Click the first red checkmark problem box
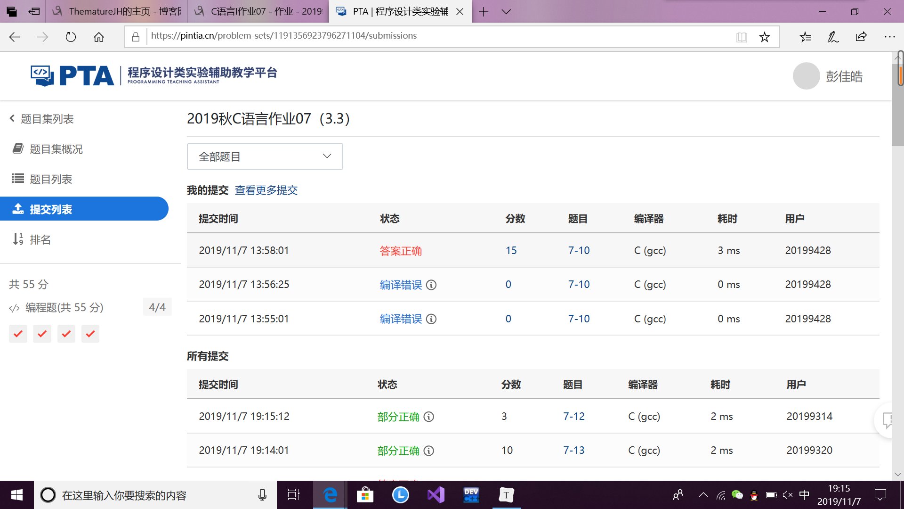 (18, 334)
